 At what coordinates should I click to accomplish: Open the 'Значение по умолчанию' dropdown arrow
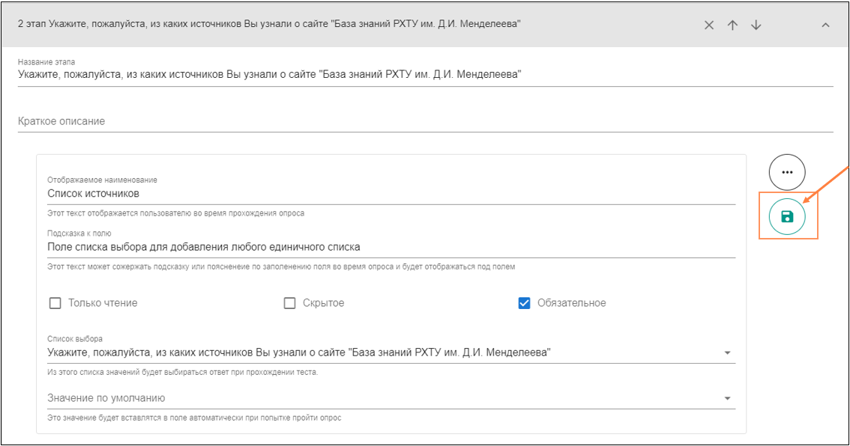pyautogui.click(x=727, y=398)
